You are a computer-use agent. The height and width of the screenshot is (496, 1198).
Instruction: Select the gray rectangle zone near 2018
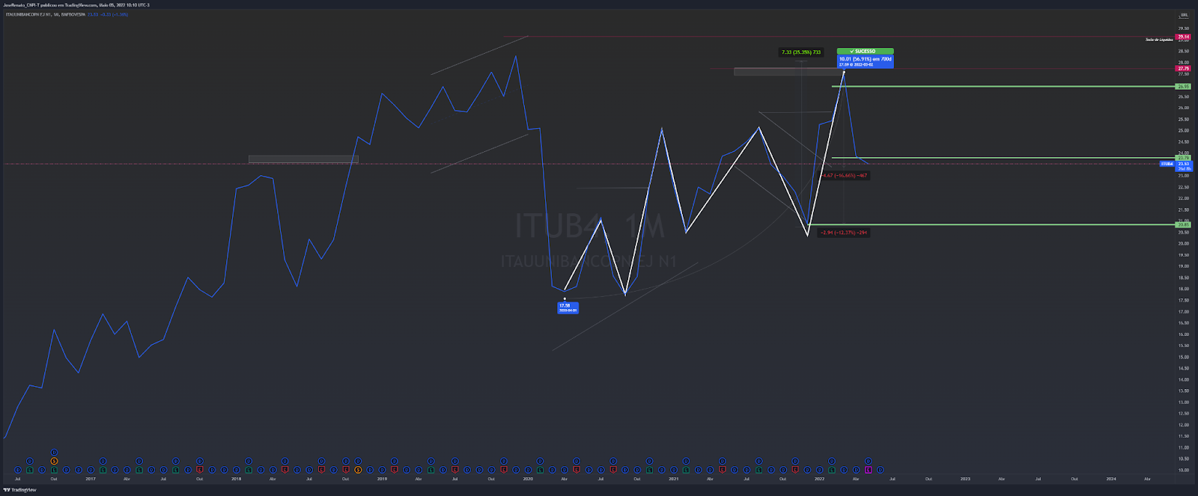tap(303, 159)
